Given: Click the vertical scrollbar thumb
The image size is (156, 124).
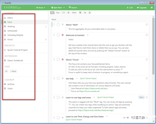Looking at the screenshot, I should [153, 46].
